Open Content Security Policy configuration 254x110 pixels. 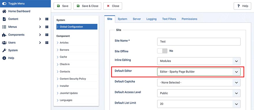click(x=73, y=79)
